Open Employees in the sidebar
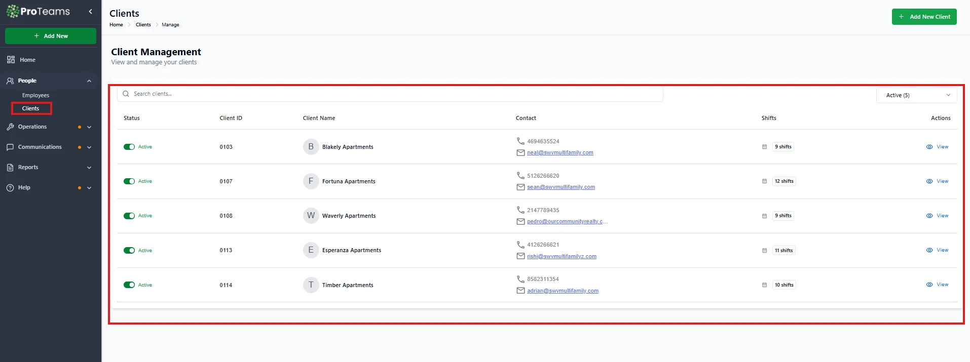This screenshot has height=362, width=970. [x=35, y=95]
